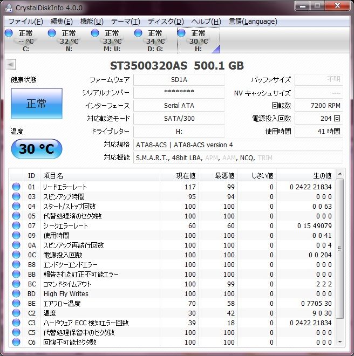Click status icon of リードエラーレート row
This screenshot has width=354, height=356.
click(16, 187)
